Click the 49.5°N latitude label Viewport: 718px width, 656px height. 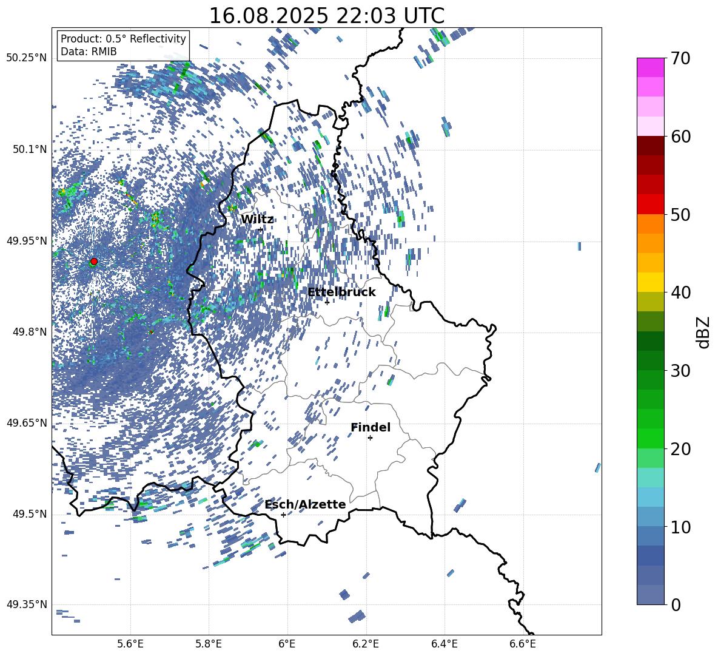tap(30, 514)
